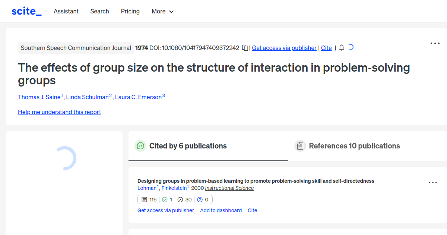Click the speech-bubble icon on Cited by tab
Image resolution: width=447 pixels, height=235 pixels.
(140, 146)
